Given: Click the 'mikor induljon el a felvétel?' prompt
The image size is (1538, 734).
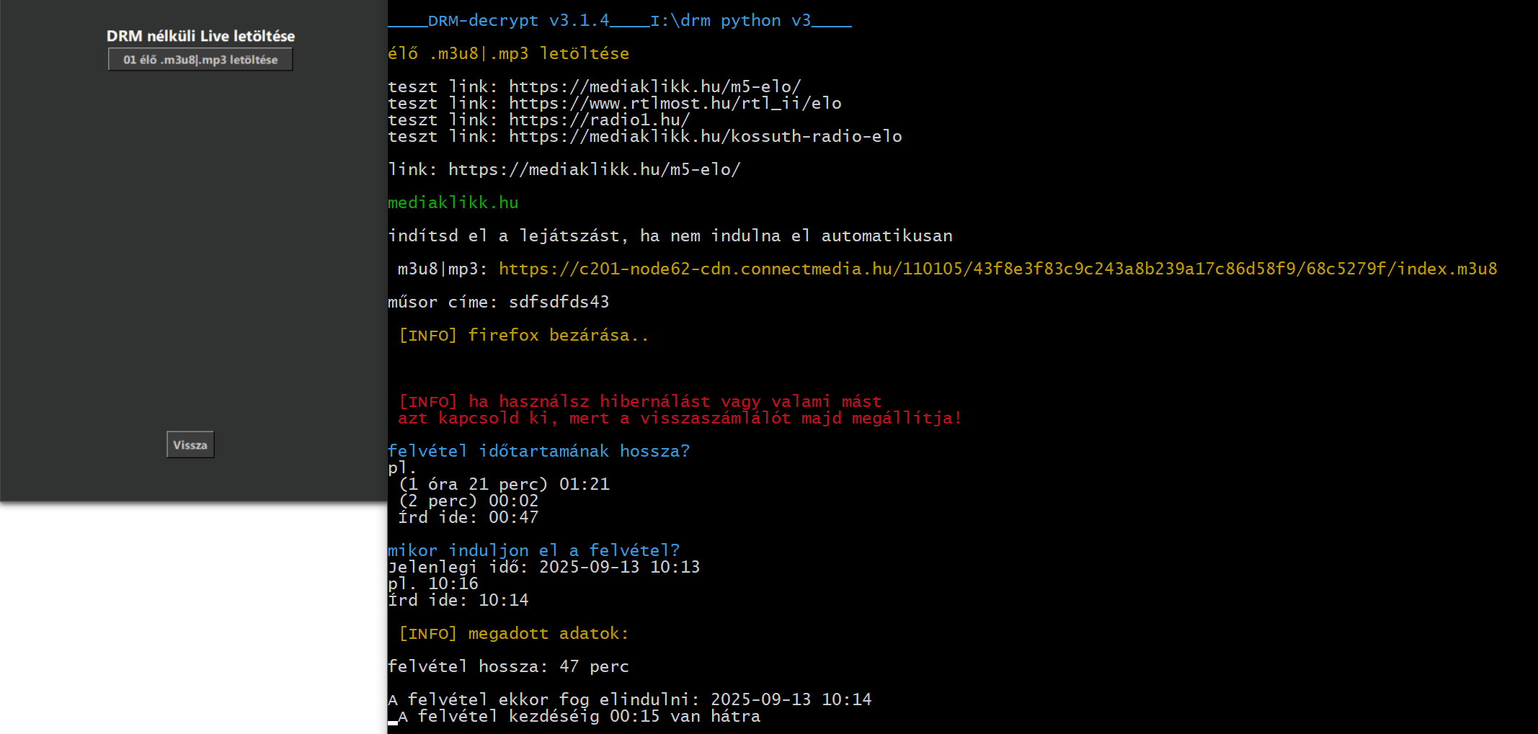Looking at the screenshot, I should point(533,550).
